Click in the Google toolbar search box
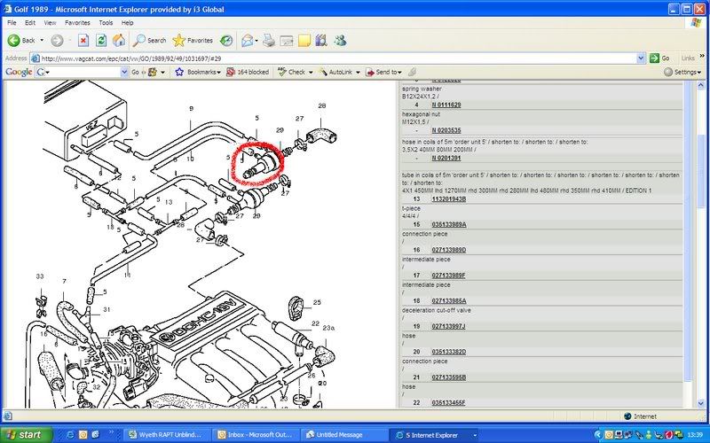The height and width of the screenshot is (443, 710). [82, 72]
